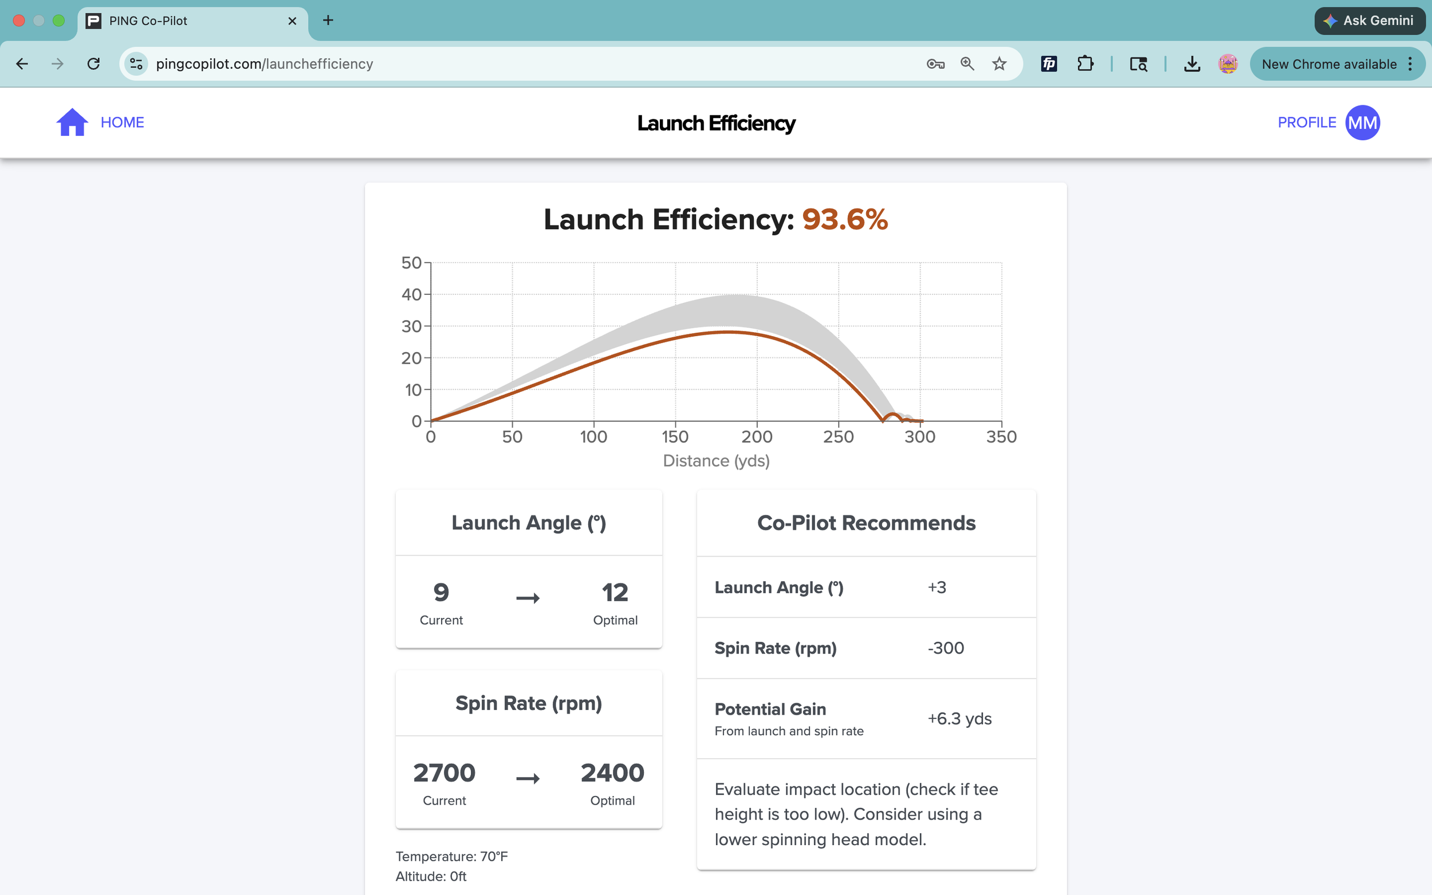Click the 93.6% efficiency value
1432x895 pixels.
845,220
